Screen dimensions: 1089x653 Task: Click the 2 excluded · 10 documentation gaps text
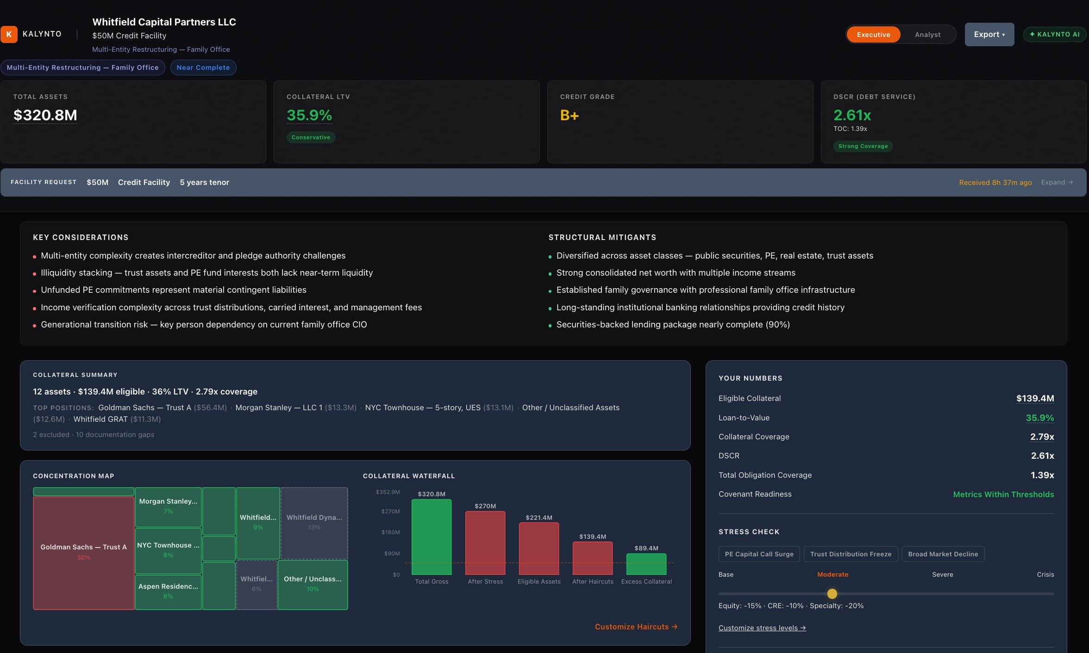pos(94,435)
